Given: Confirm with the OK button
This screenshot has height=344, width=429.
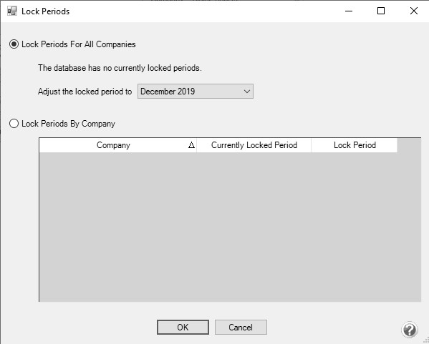Looking at the screenshot, I should 183,328.
